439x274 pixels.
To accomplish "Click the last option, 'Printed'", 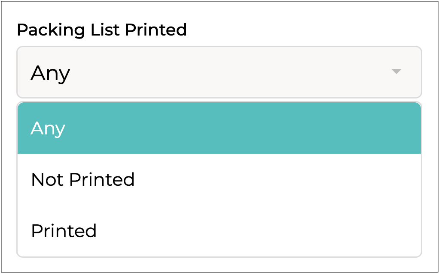I will pos(64,231).
